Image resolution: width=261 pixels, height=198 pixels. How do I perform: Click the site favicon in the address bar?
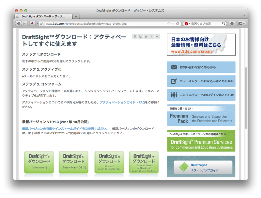pyautogui.click(x=42, y=23)
